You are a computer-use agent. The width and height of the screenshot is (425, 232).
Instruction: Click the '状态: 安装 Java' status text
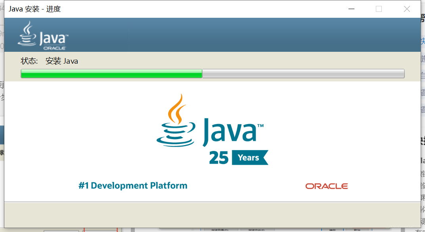pos(49,61)
